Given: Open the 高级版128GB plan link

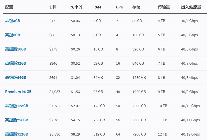Looking at the screenshot, I should coord(16,106).
